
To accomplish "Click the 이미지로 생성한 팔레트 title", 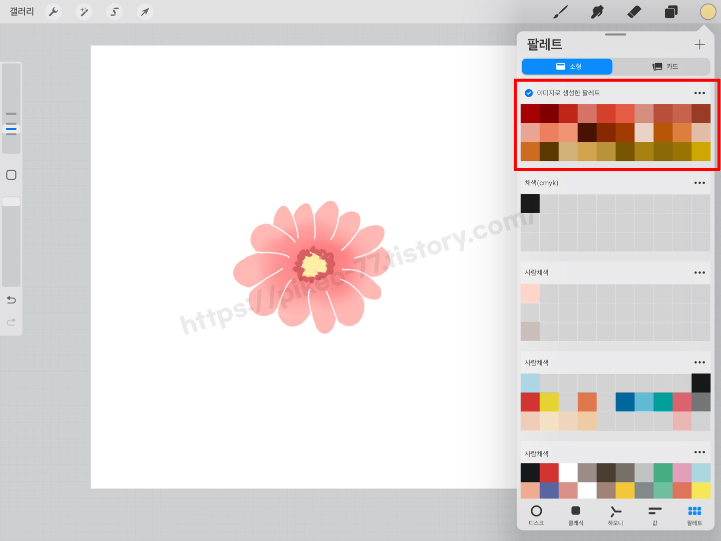I will (568, 93).
